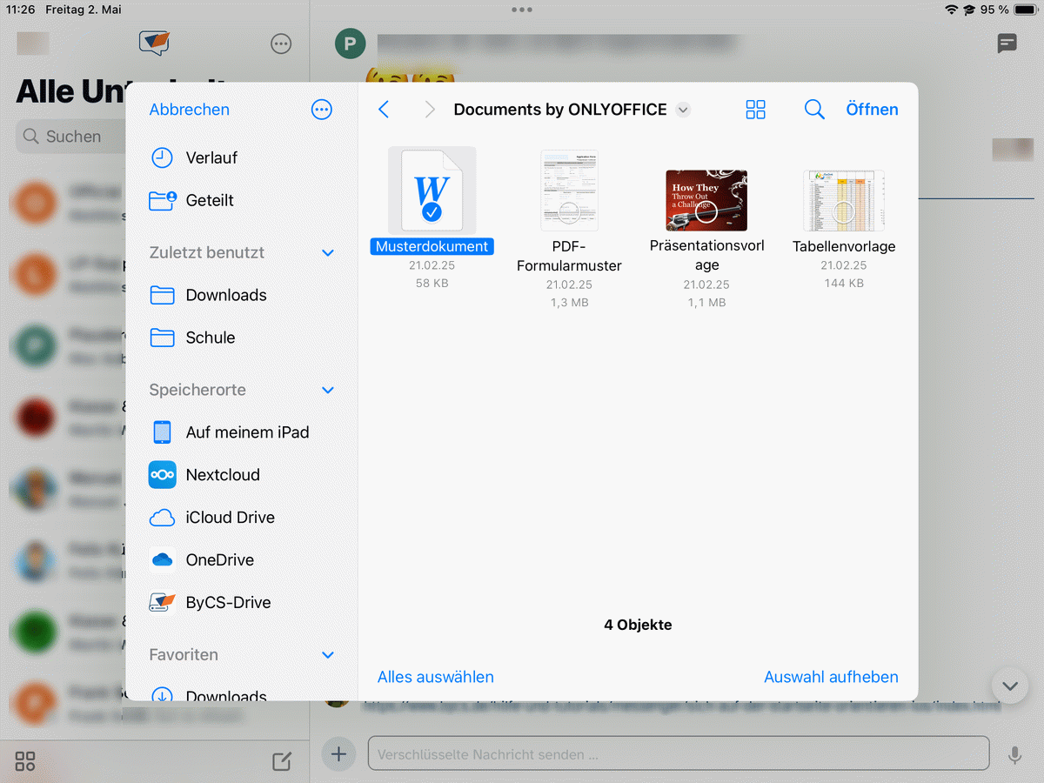Open Verlauf in the sidebar
Screen dimensions: 1044x783
(211, 158)
